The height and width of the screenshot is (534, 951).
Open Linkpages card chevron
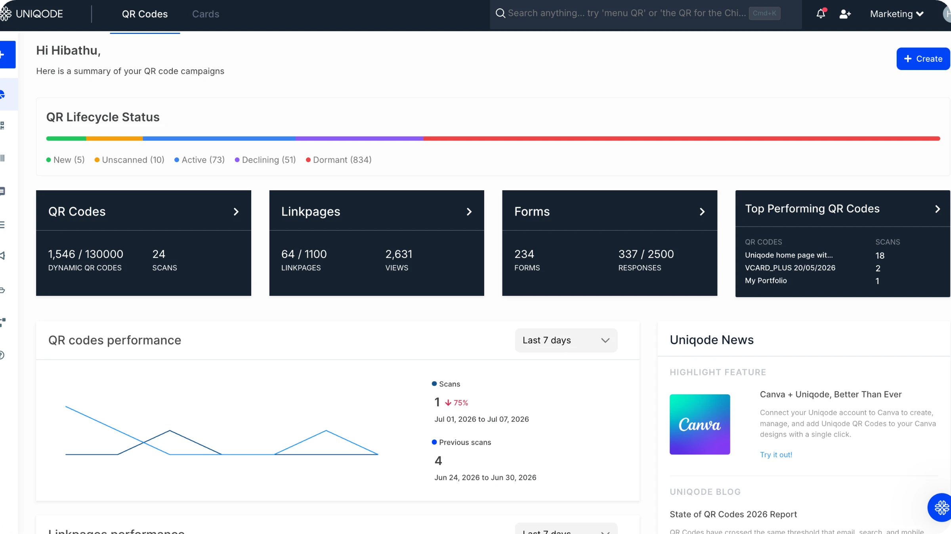click(469, 212)
